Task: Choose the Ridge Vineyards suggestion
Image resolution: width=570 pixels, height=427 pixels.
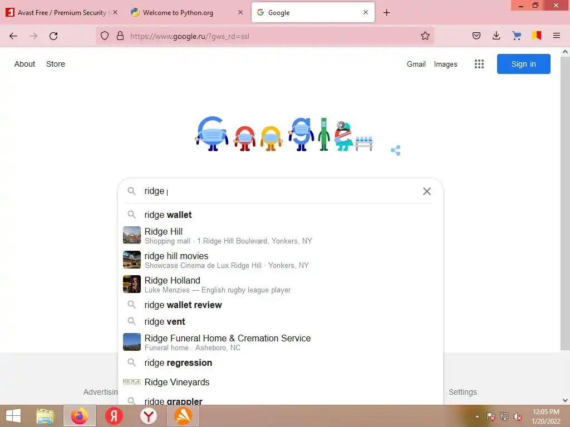Action: [281, 382]
